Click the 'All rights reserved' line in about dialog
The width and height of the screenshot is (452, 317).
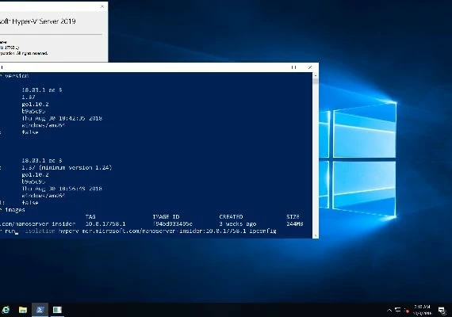pos(32,53)
